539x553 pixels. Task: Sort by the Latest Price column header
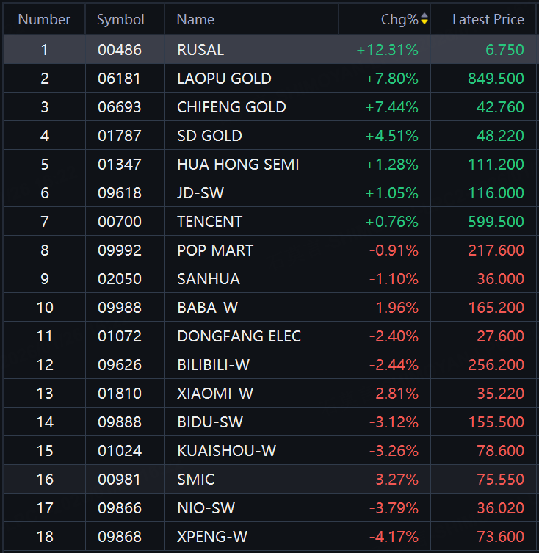tap(488, 19)
